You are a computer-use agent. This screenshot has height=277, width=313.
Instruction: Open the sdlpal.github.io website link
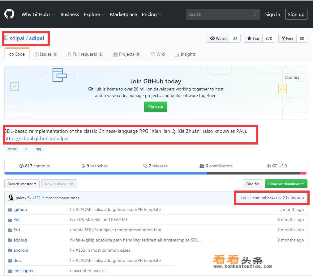[x=36, y=138]
